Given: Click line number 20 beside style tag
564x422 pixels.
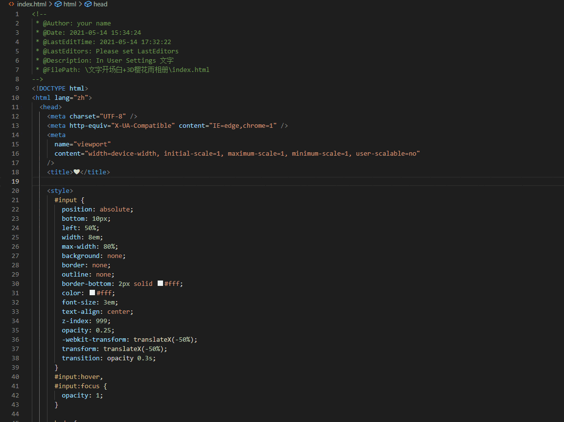Looking at the screenshot, I should [15, 190].
